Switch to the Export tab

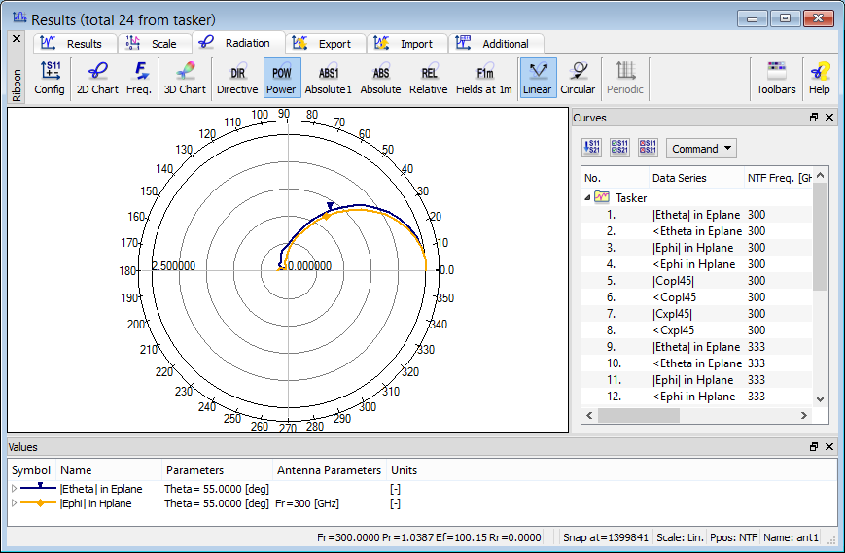[325, 44]
